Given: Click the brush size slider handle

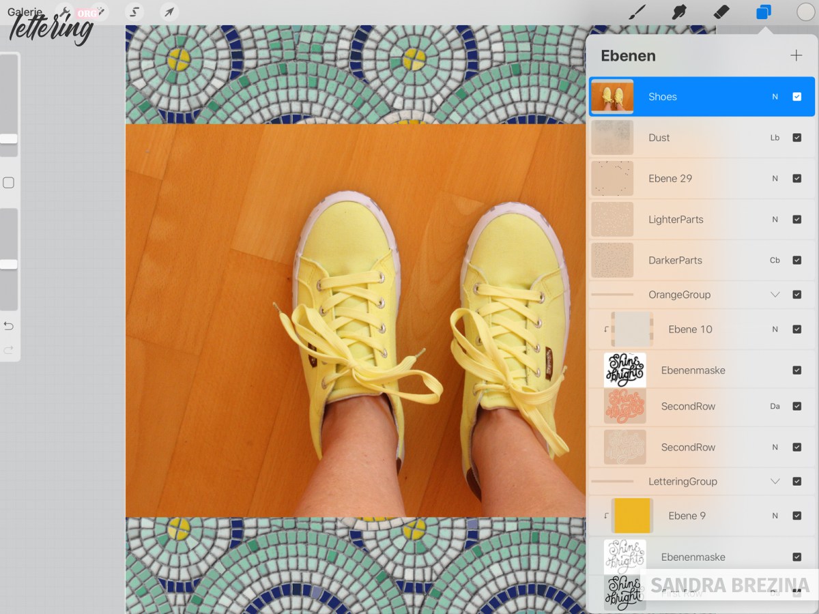Looking at the screenshot, I should pyautogui.click(x=8, y=138).
